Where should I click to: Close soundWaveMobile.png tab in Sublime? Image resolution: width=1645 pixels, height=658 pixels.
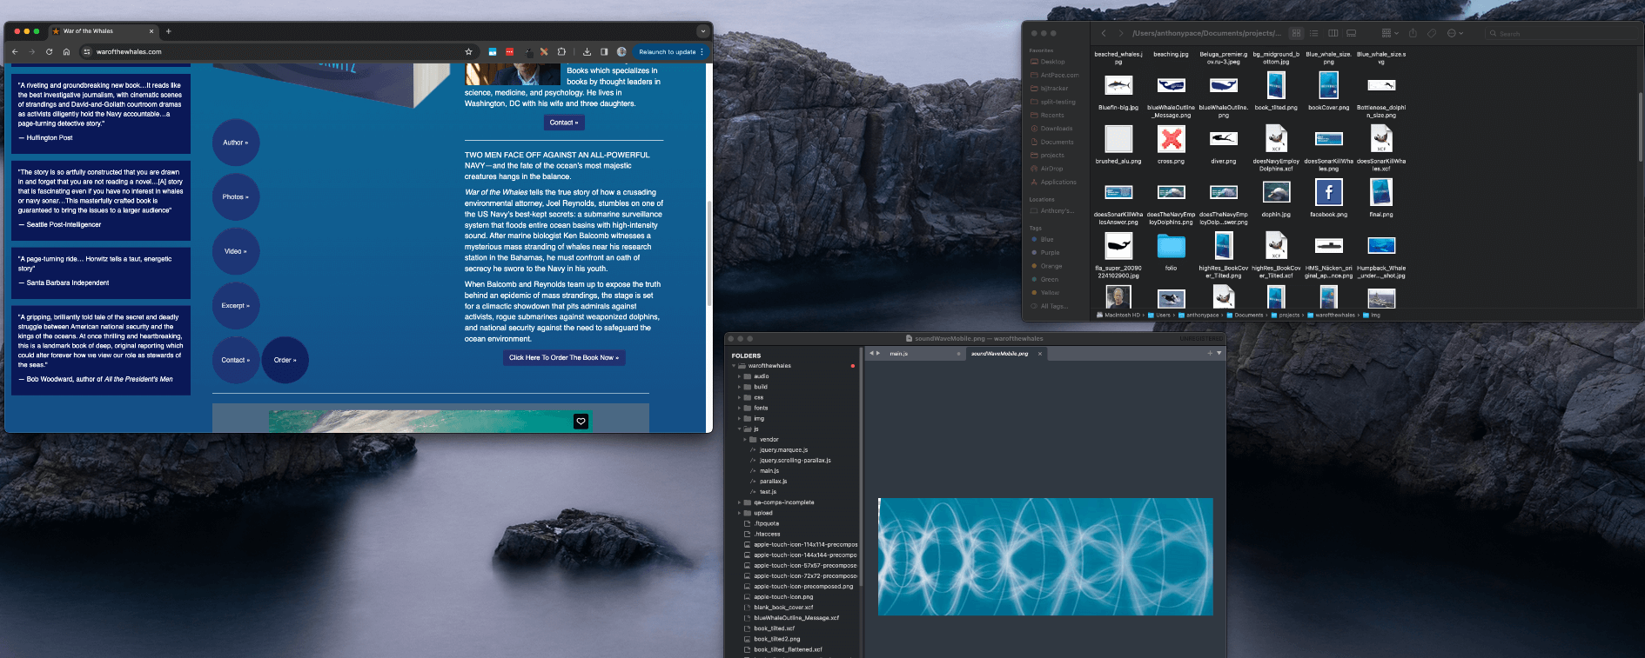1040,354
